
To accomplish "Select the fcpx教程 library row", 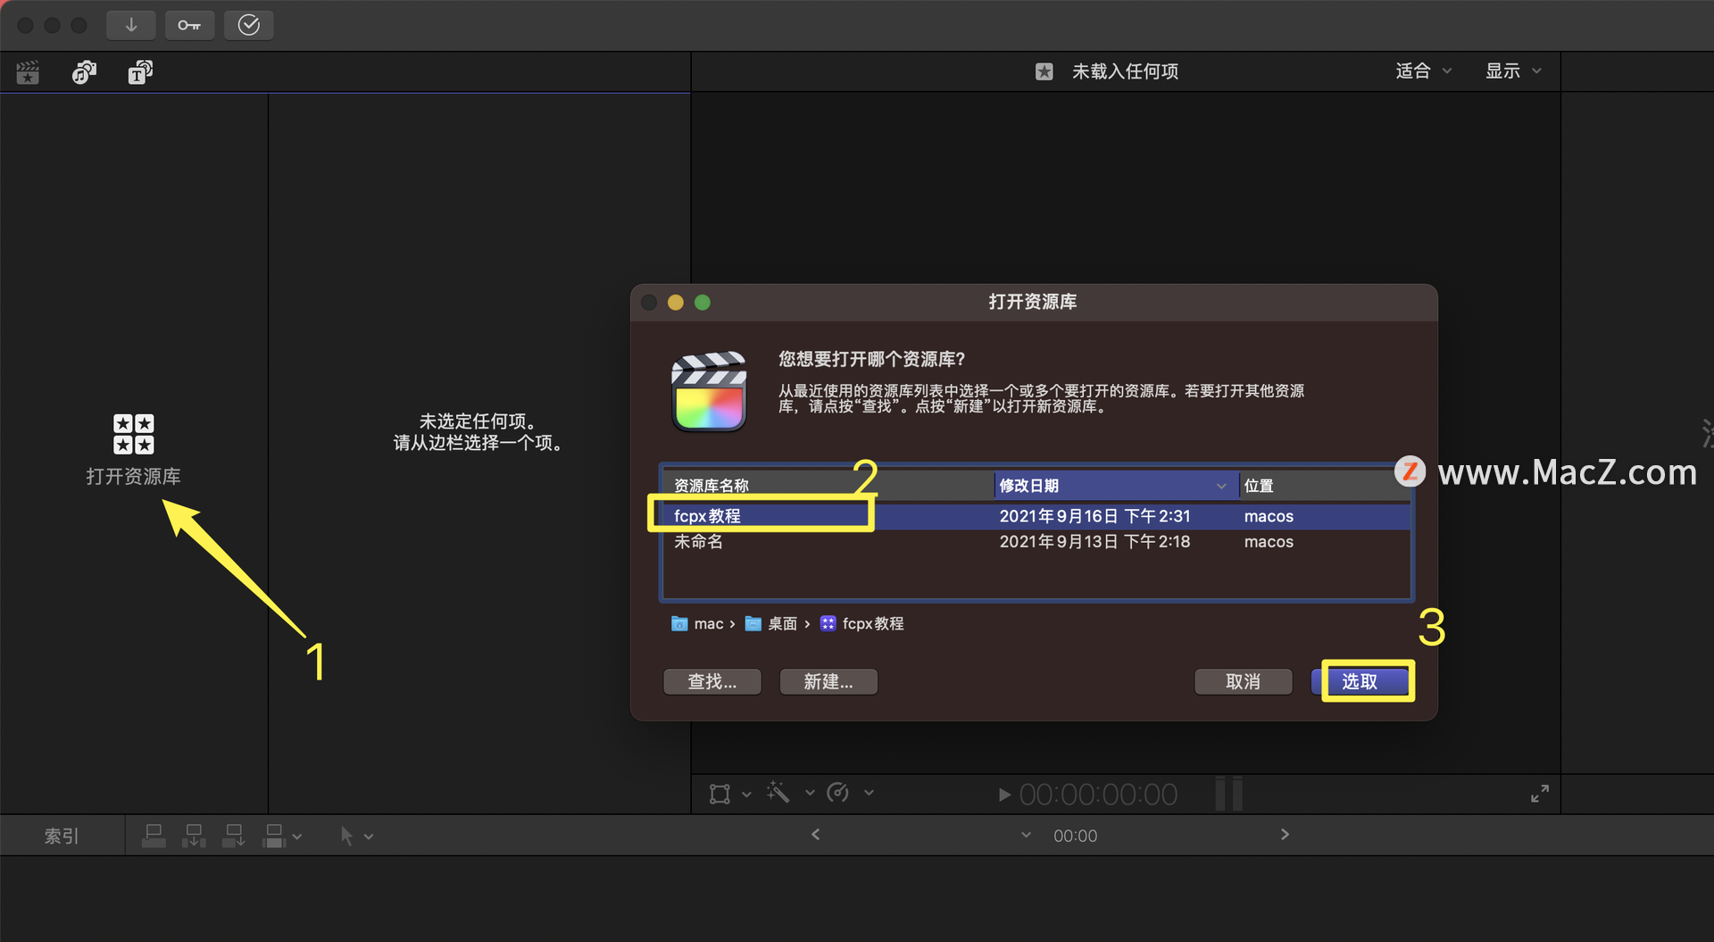I will coord(1036,516).
